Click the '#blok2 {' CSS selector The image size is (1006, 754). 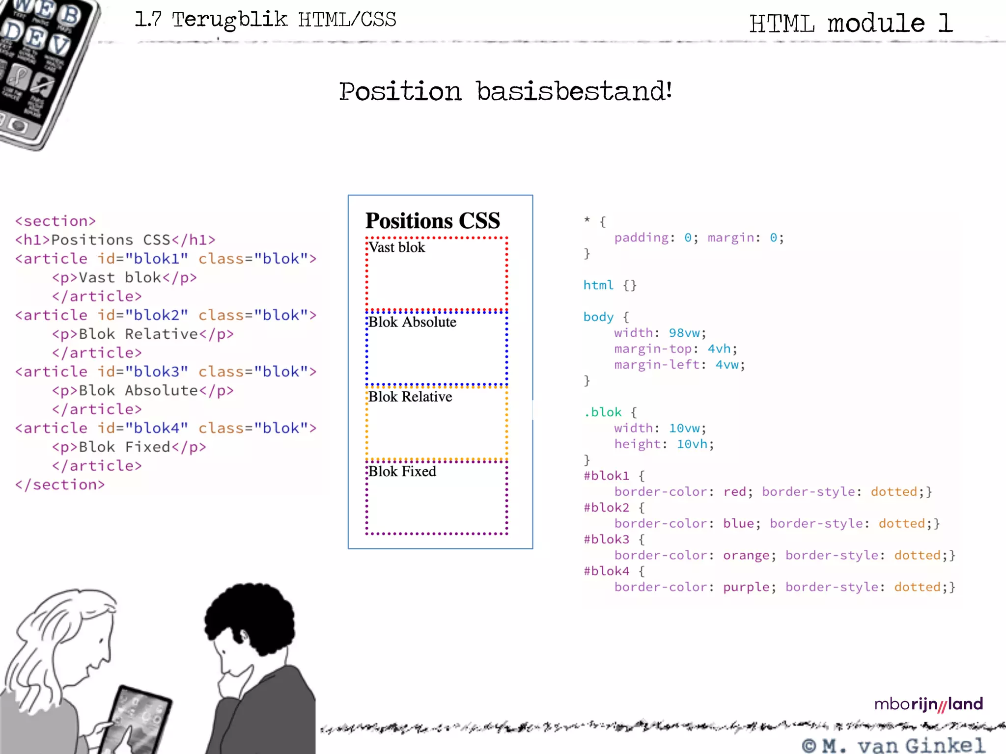(614, 508)
